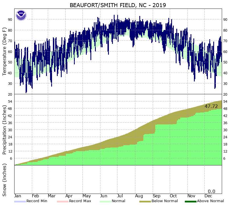
Task: Click the 0.0 snow total label
Action: (x=212, y=191)
